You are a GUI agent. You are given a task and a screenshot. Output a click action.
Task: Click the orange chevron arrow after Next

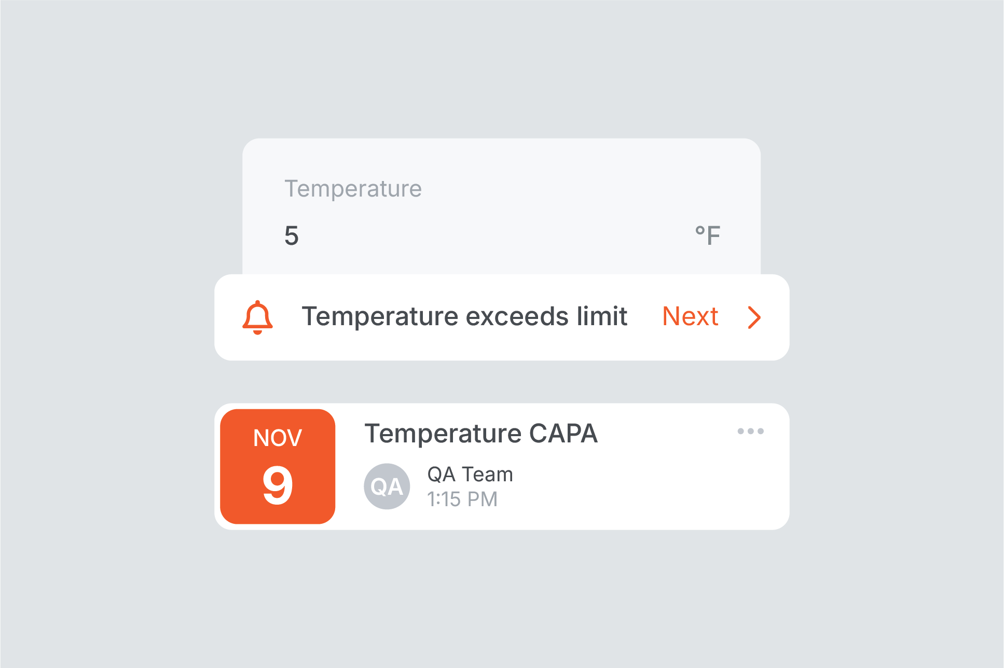point(754,317)
